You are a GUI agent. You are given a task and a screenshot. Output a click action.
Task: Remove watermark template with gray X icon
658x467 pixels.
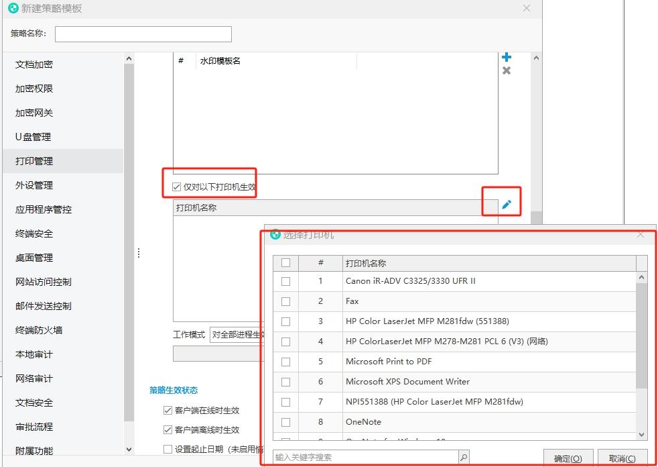[x=507, y=70]
